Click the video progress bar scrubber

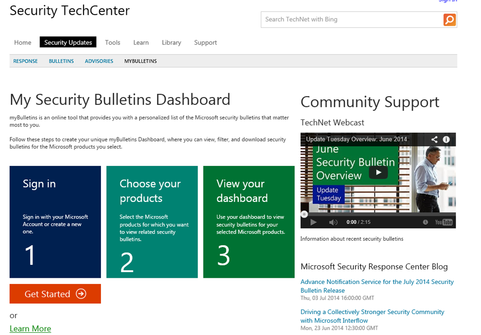click(304, 214)
